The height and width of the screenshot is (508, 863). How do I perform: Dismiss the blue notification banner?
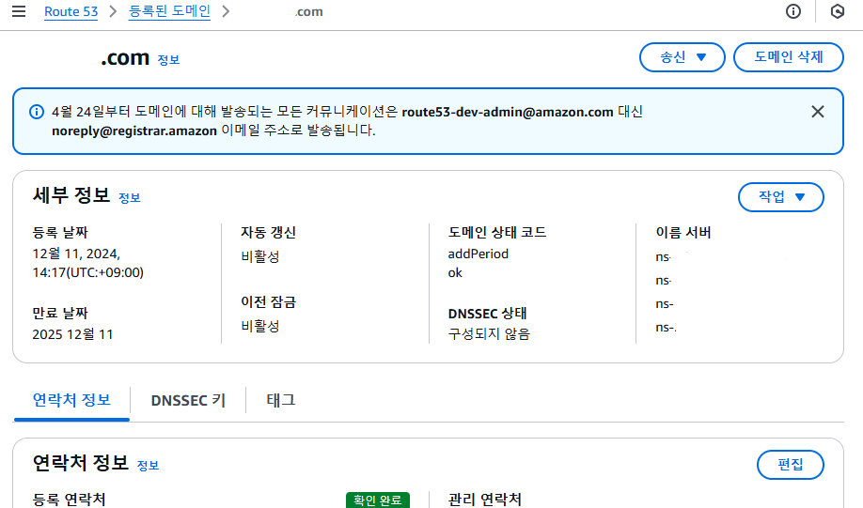(817, 112)
